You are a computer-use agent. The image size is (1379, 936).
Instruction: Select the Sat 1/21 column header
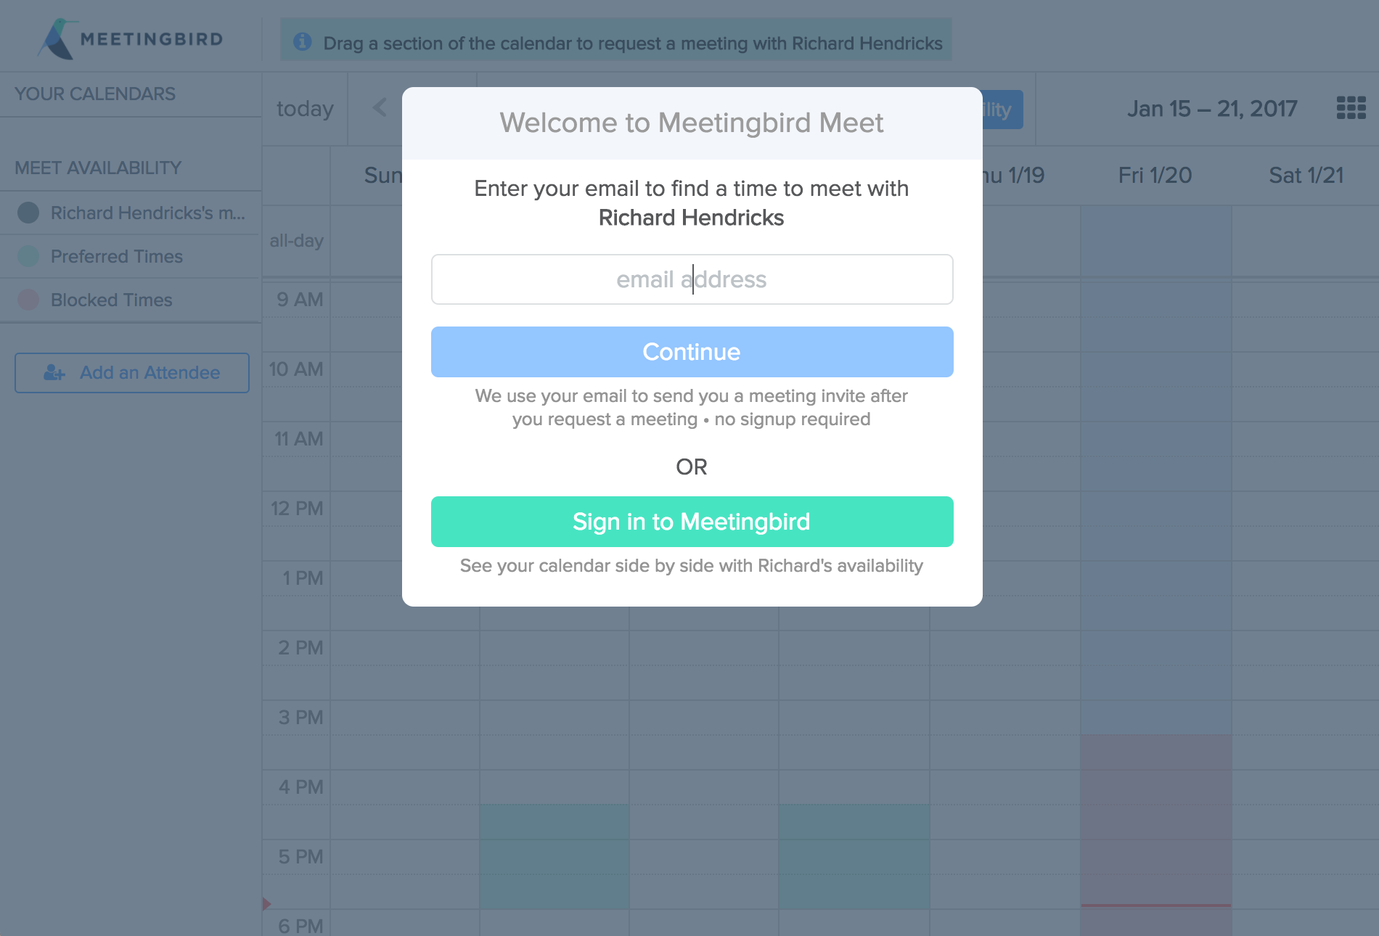tap(1306, 176)
